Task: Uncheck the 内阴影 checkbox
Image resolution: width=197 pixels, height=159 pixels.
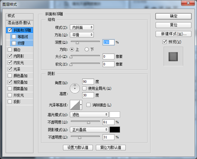Action: tap(10, 56)
